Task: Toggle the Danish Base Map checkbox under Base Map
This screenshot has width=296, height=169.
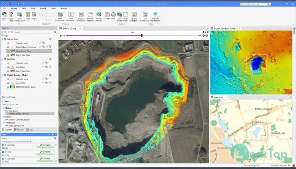Action: 8,70
